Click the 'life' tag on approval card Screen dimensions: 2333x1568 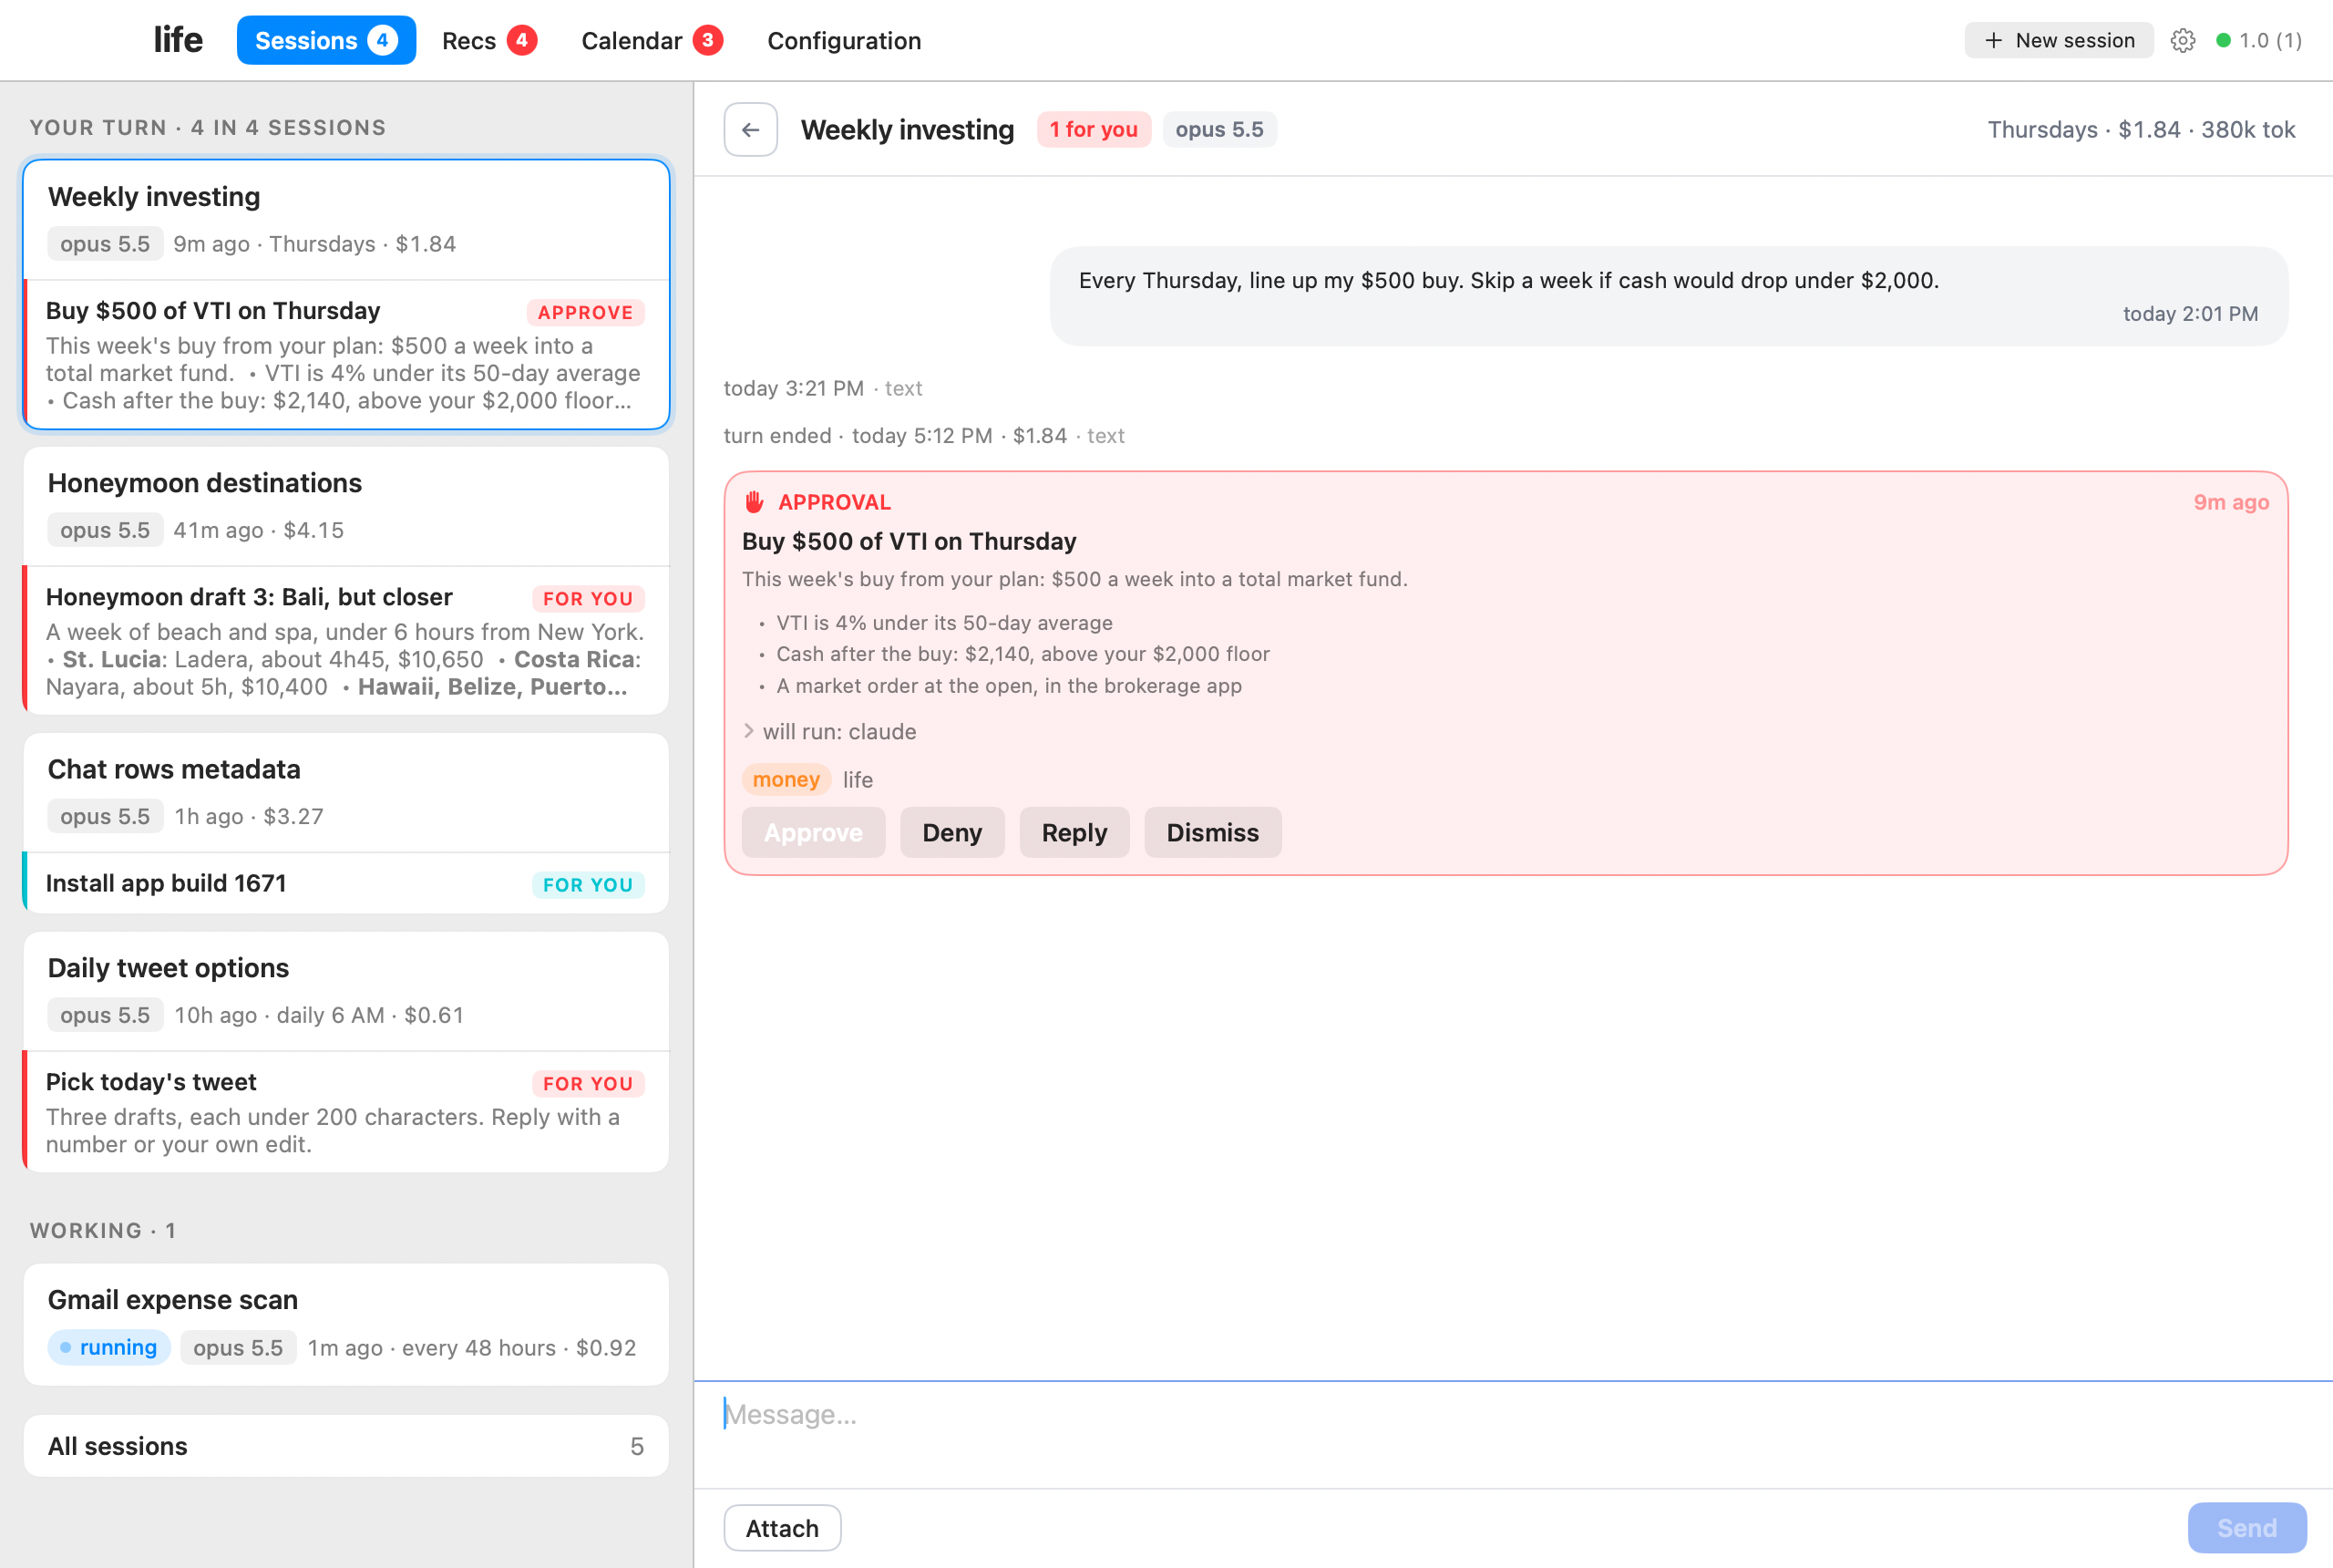[x=858, y=779]
